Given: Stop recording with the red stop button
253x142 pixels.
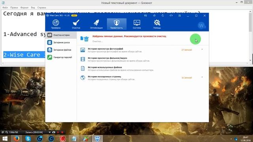Looking at the screenshot, I should (x=62, y=133).
